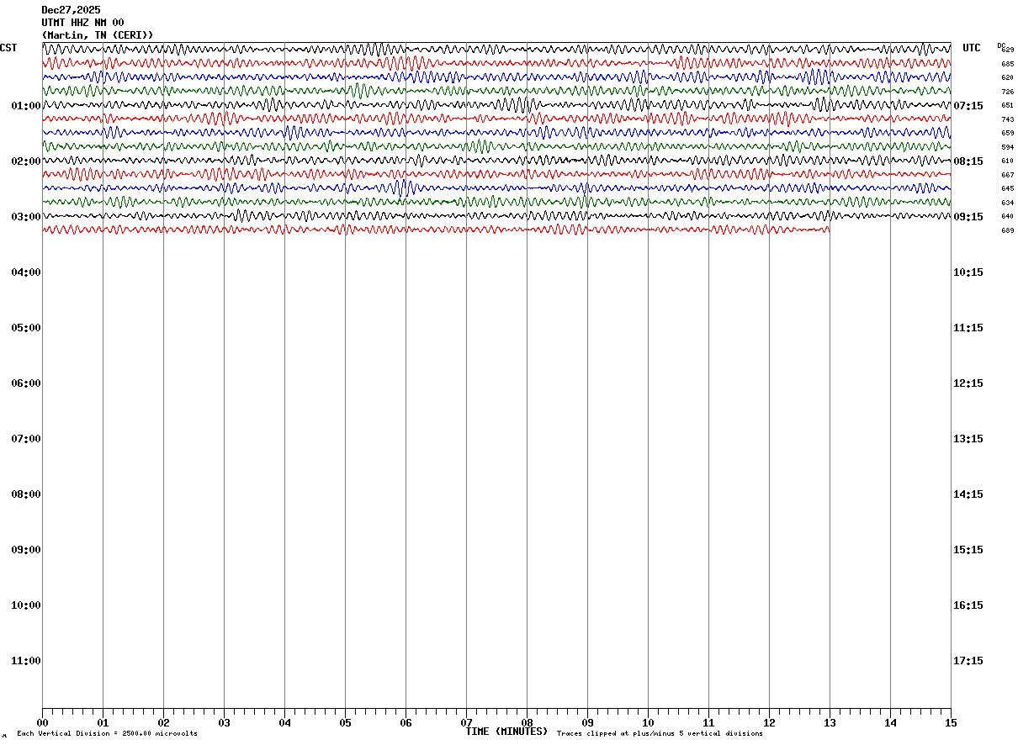Click the '10:15' UTC time label
This screenshot has width=1018, height=745.
click(x=968, y=272)
